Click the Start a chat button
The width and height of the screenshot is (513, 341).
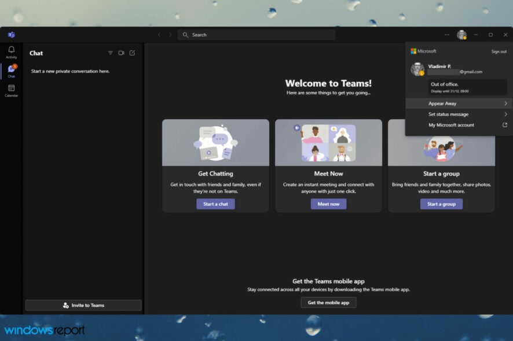(215, 204)
